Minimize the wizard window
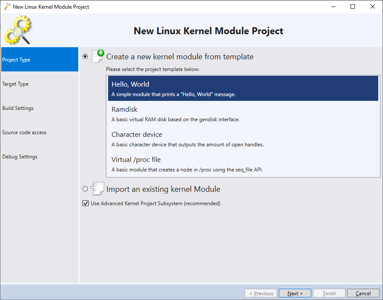 tap(333, 6)
